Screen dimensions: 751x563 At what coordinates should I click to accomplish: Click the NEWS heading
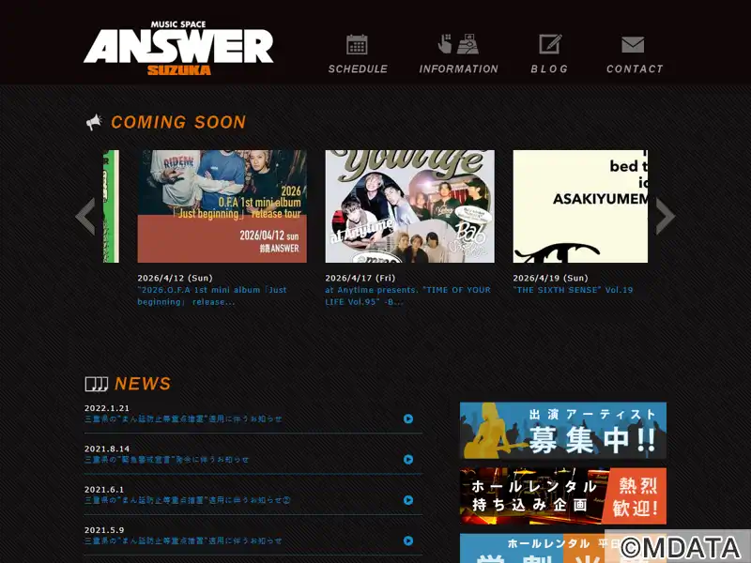[143, 384]
